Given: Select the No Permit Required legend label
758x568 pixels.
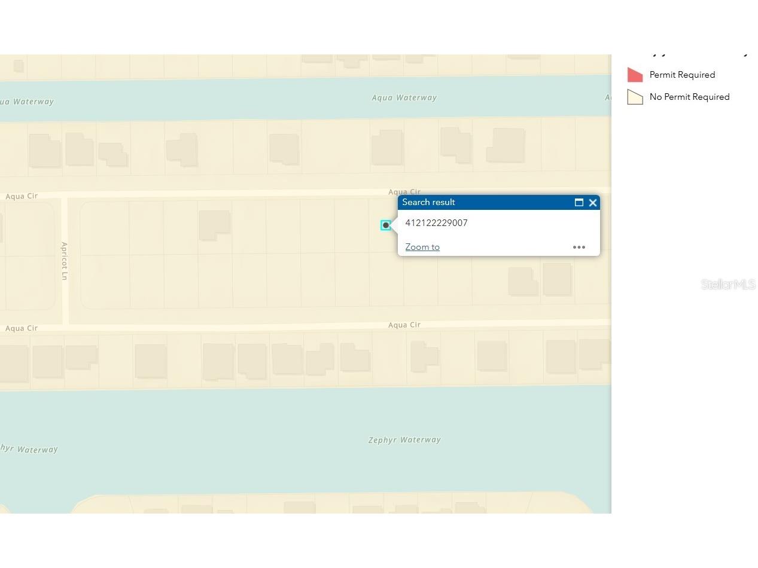Looking at the screenshot, I should (689, 97).
